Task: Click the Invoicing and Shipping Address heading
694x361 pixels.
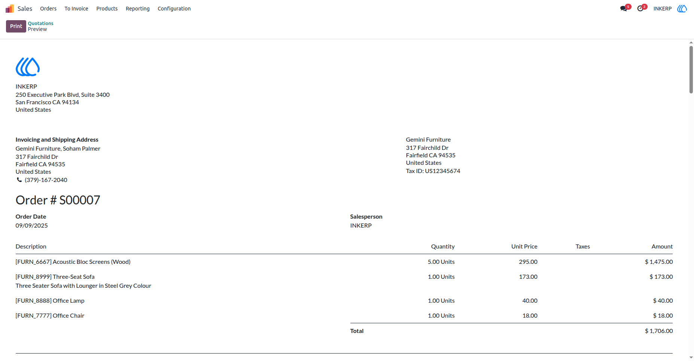Action: 57,140
